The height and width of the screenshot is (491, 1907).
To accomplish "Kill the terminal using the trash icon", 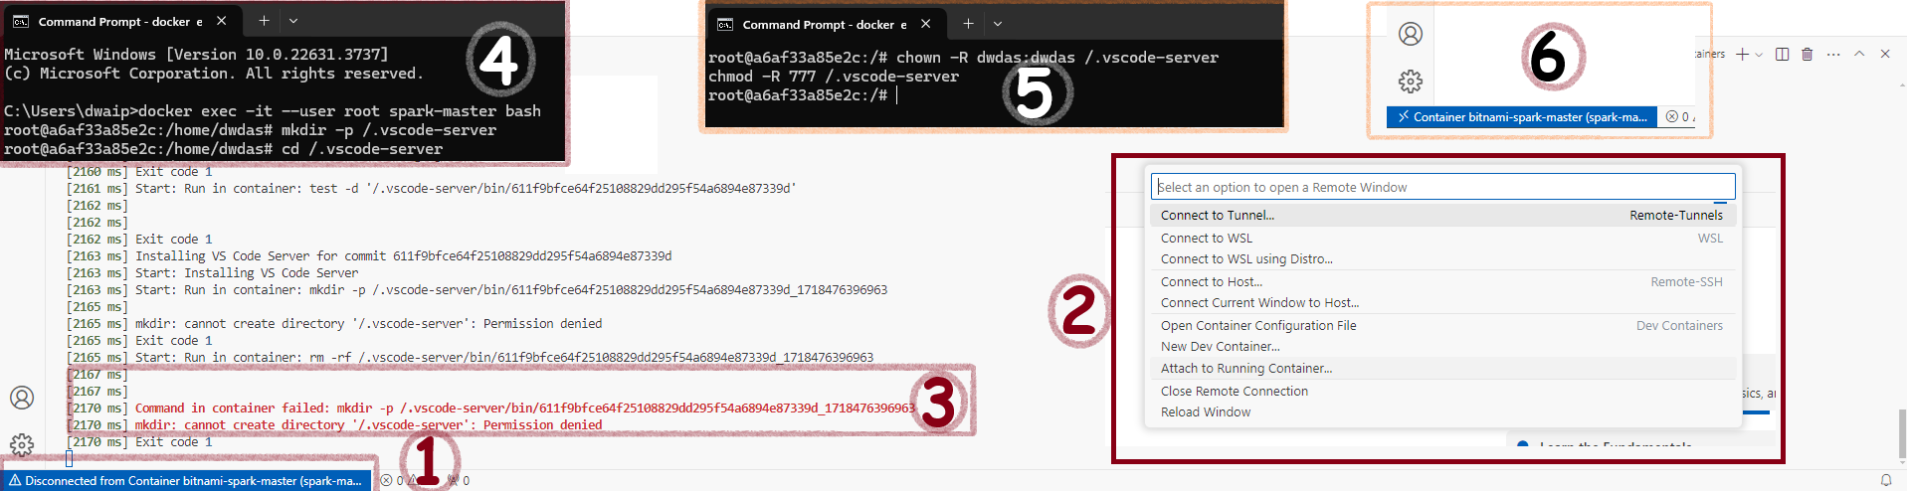I will click(1808, 54).
